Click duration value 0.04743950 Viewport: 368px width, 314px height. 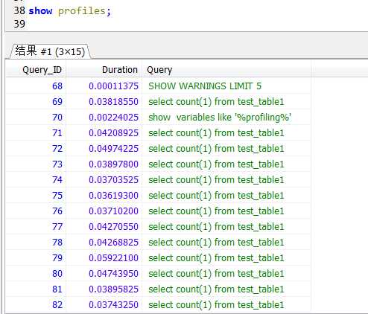pyautogui.click(x=113, y=274)
